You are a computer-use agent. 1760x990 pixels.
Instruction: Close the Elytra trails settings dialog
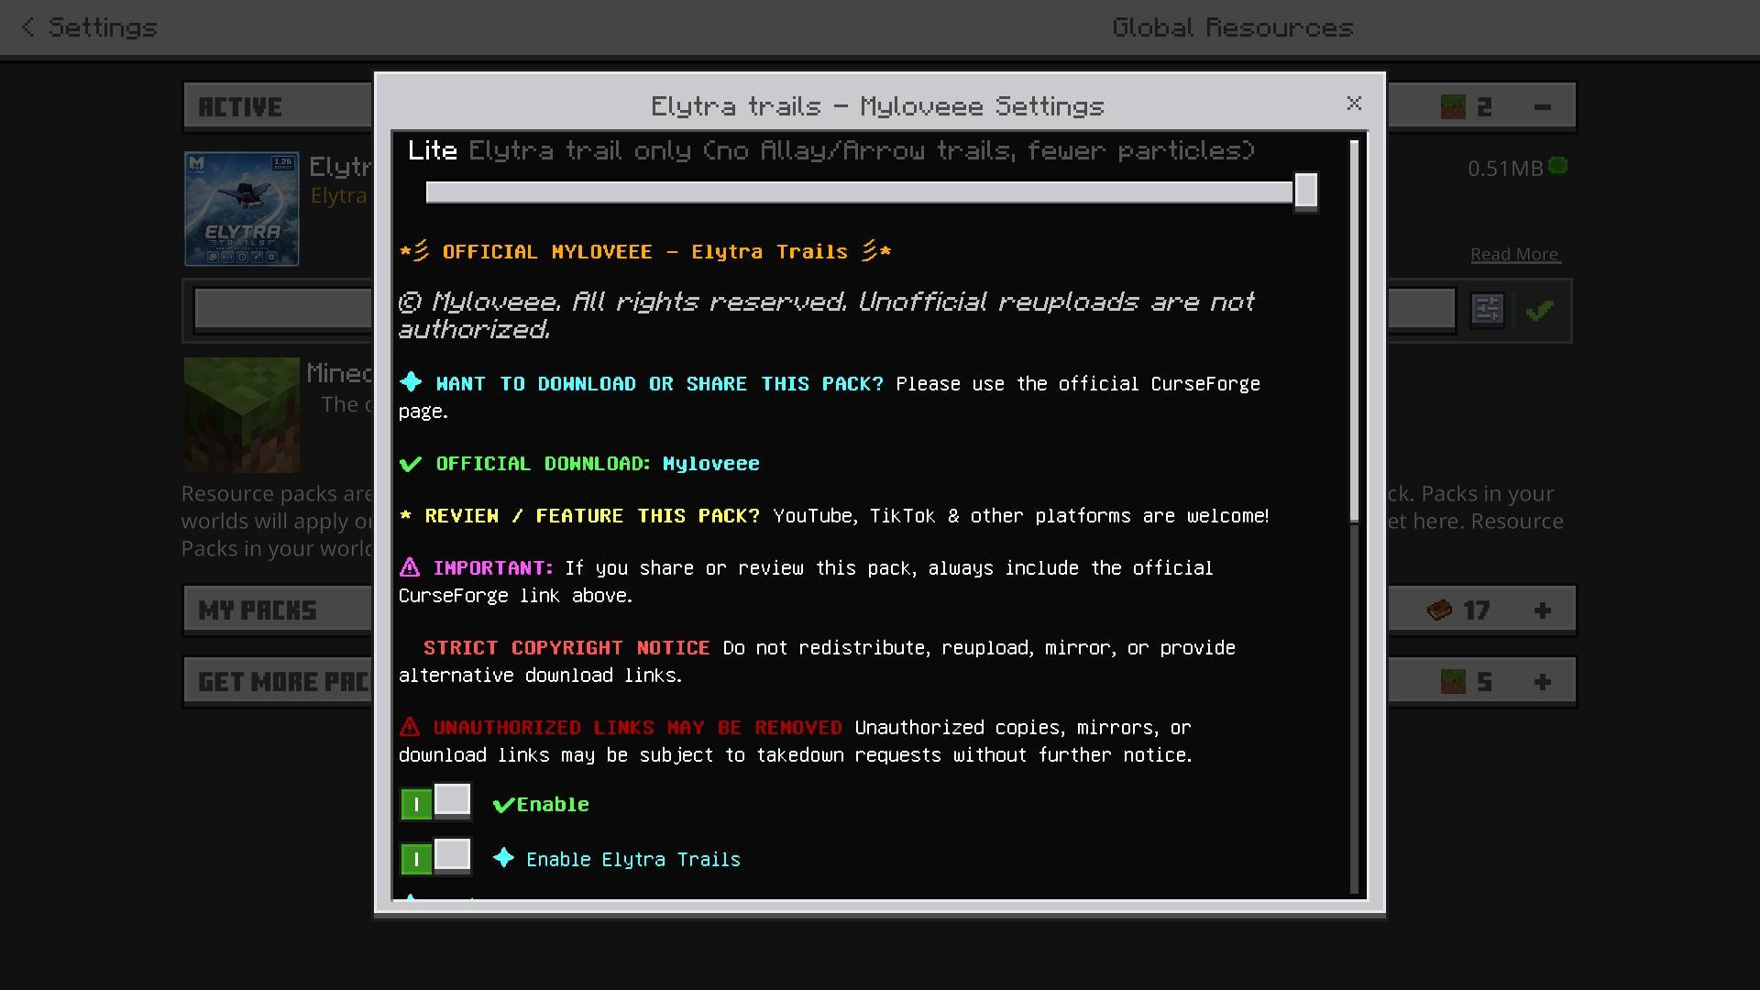[1354, 104]
